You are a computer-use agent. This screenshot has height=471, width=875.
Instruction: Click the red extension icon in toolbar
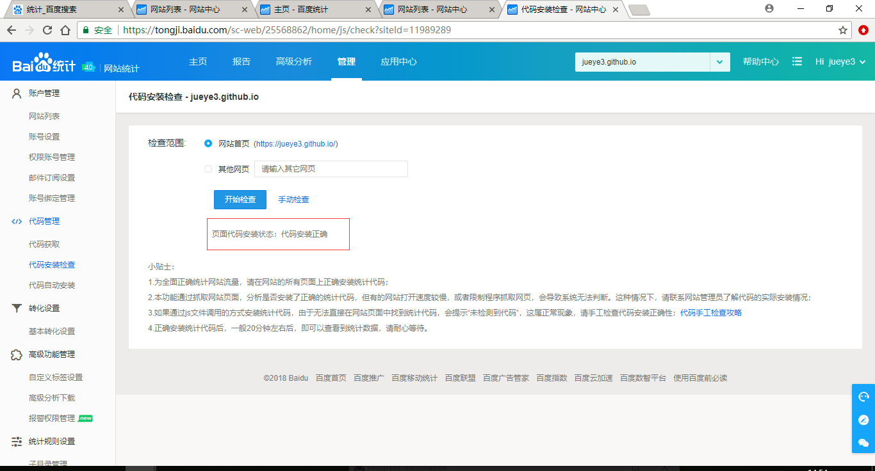pos(863,30)
